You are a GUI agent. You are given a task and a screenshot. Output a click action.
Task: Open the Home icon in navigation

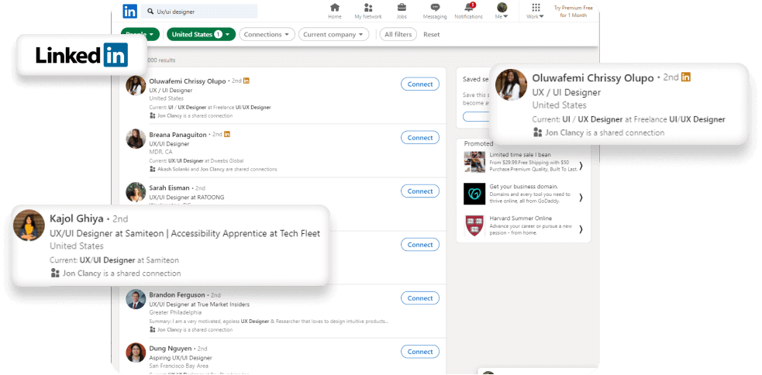[x=334, y=11]
